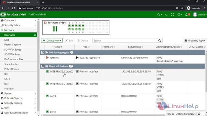Bookmark this page with star icon
The width and height of the screenshot is (207, 116).
(182, 8)
